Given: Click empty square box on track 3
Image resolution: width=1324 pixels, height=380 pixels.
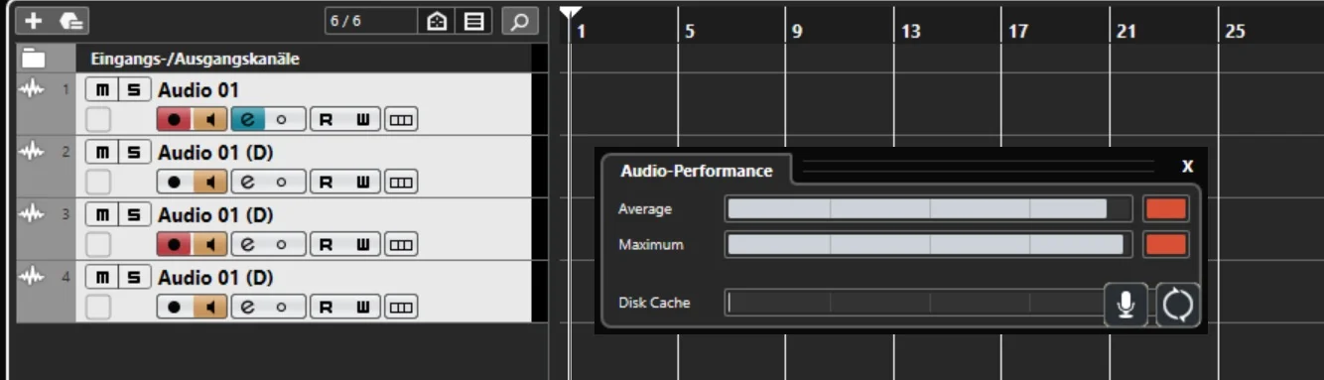Looking at the screenshot, I should 98,244.
